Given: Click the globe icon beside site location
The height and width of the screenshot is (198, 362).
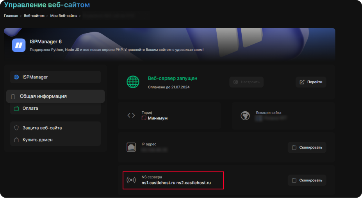Looking at the screenshot, I should click(245, 116).
